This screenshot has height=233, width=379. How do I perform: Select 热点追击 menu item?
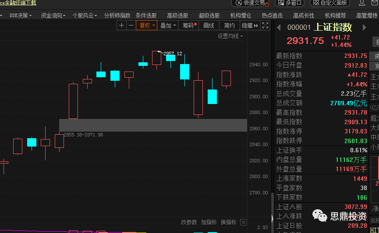click(x=272, y=15)
